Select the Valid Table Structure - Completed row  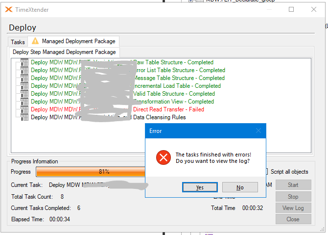(x=123, y=94)
